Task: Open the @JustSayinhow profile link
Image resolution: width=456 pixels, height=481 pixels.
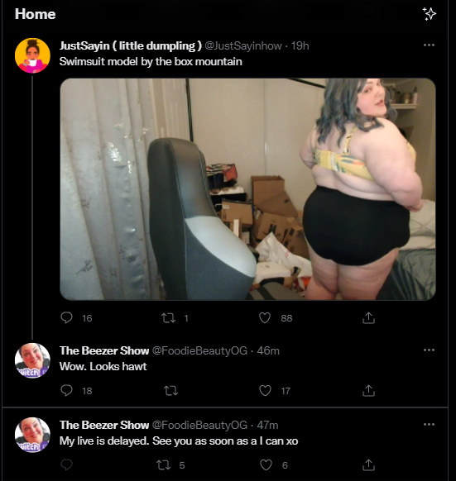Action: (x=243, y=45)
